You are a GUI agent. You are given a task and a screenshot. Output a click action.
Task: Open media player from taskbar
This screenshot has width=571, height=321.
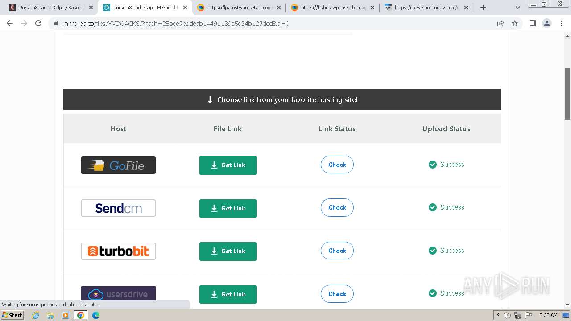(66, 315)
